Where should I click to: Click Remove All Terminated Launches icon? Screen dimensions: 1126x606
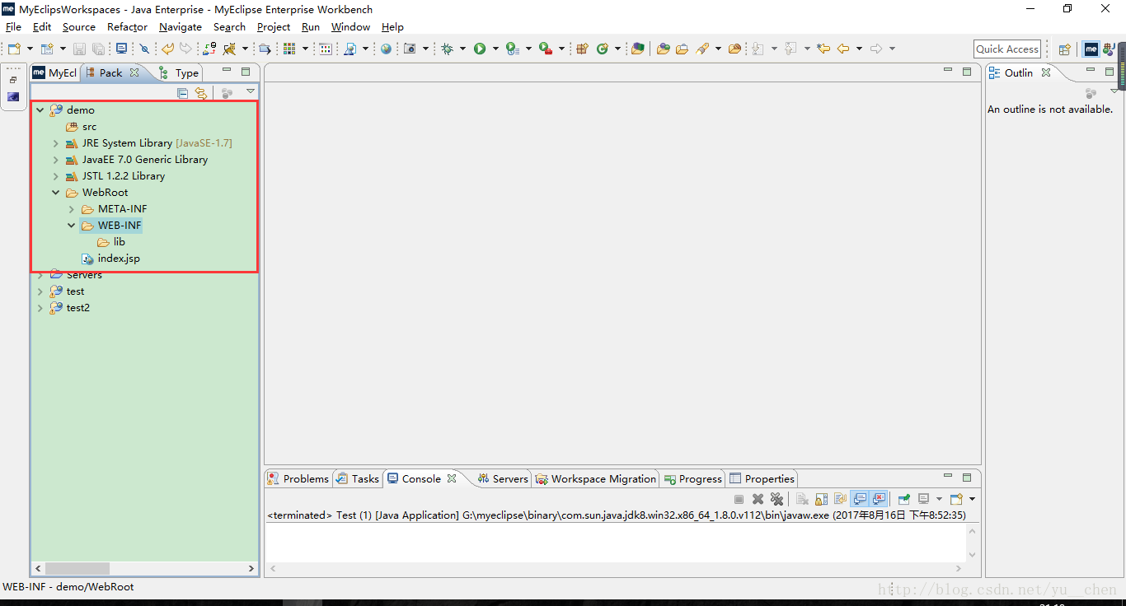point(776,499)
